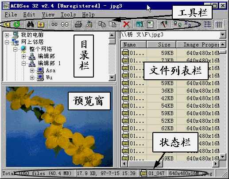
Task: Click the copy files toolbar icon
Action: click(x=102, y=24)
